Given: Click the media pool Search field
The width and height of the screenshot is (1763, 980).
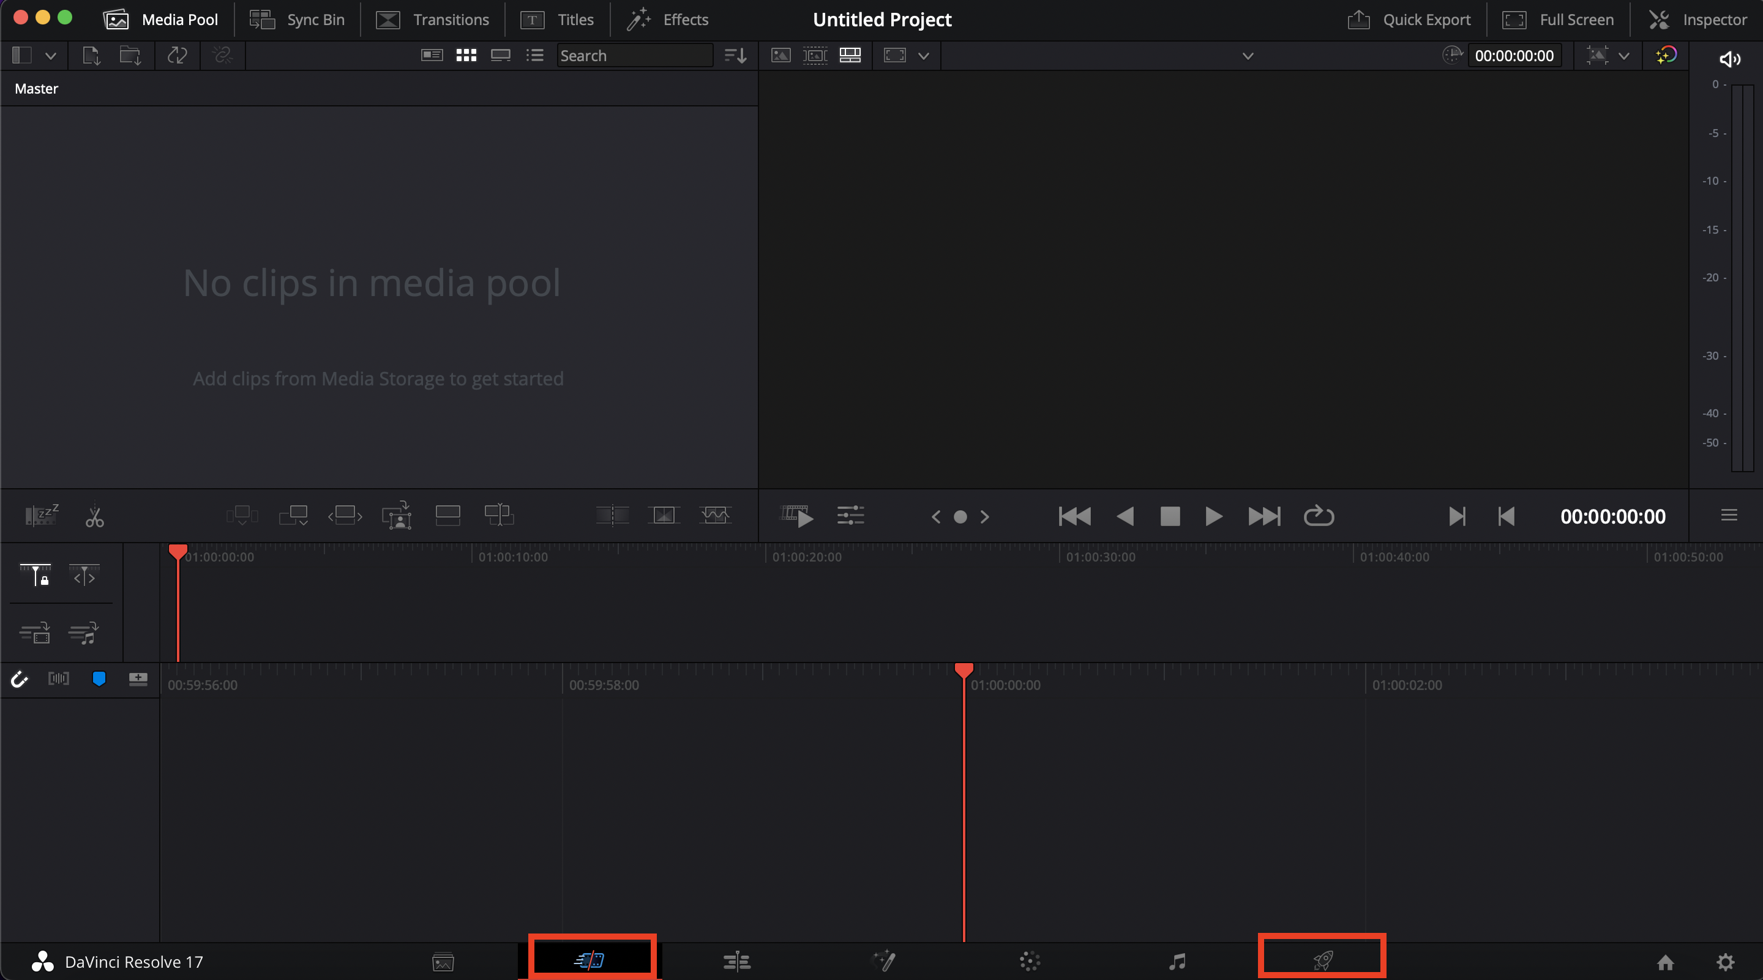Looking at the screenshot, I should pos(634,56).
